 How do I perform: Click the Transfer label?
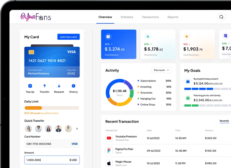(x=45, y=92)
